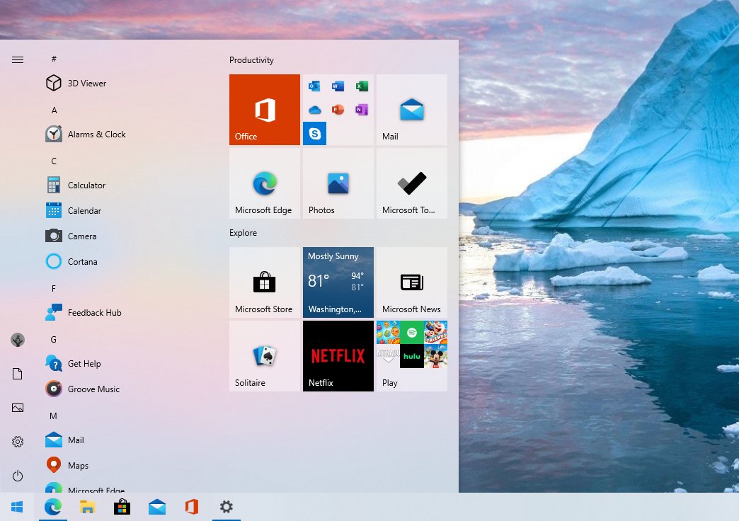Open the Power options
The height and width of the screenshot is (521, 739).
pyautogui.click(x=17, y=476)
